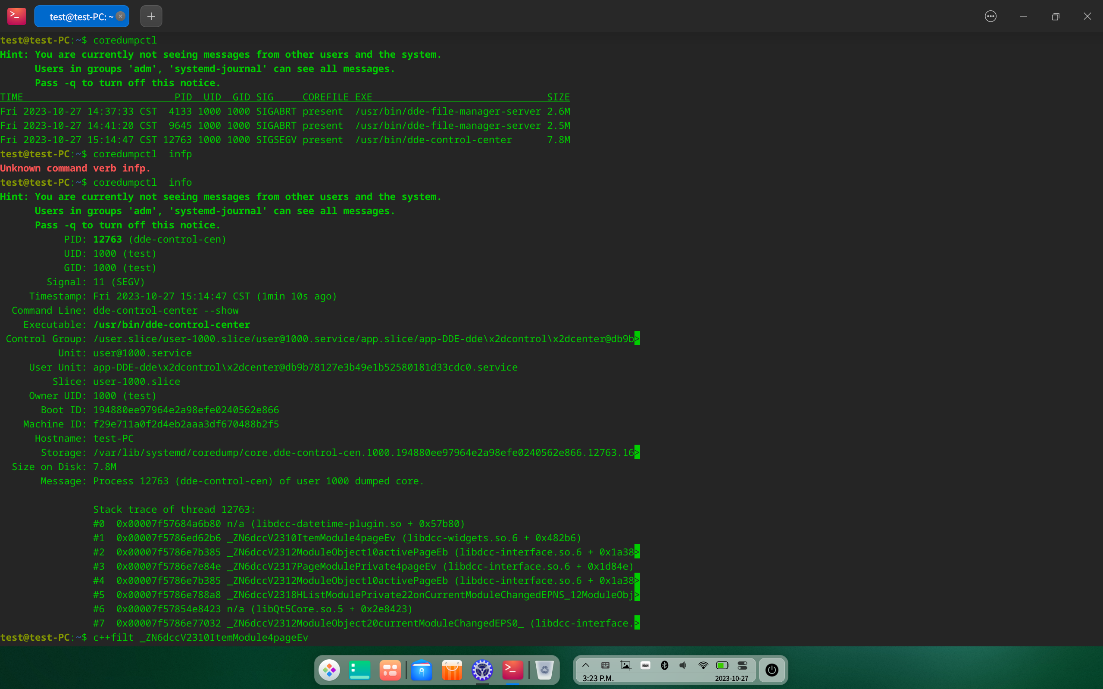The height and width of the screenshot is (689, 1103).
Task: Toggle the virtual keyboard in the tray
Action: 645,665
